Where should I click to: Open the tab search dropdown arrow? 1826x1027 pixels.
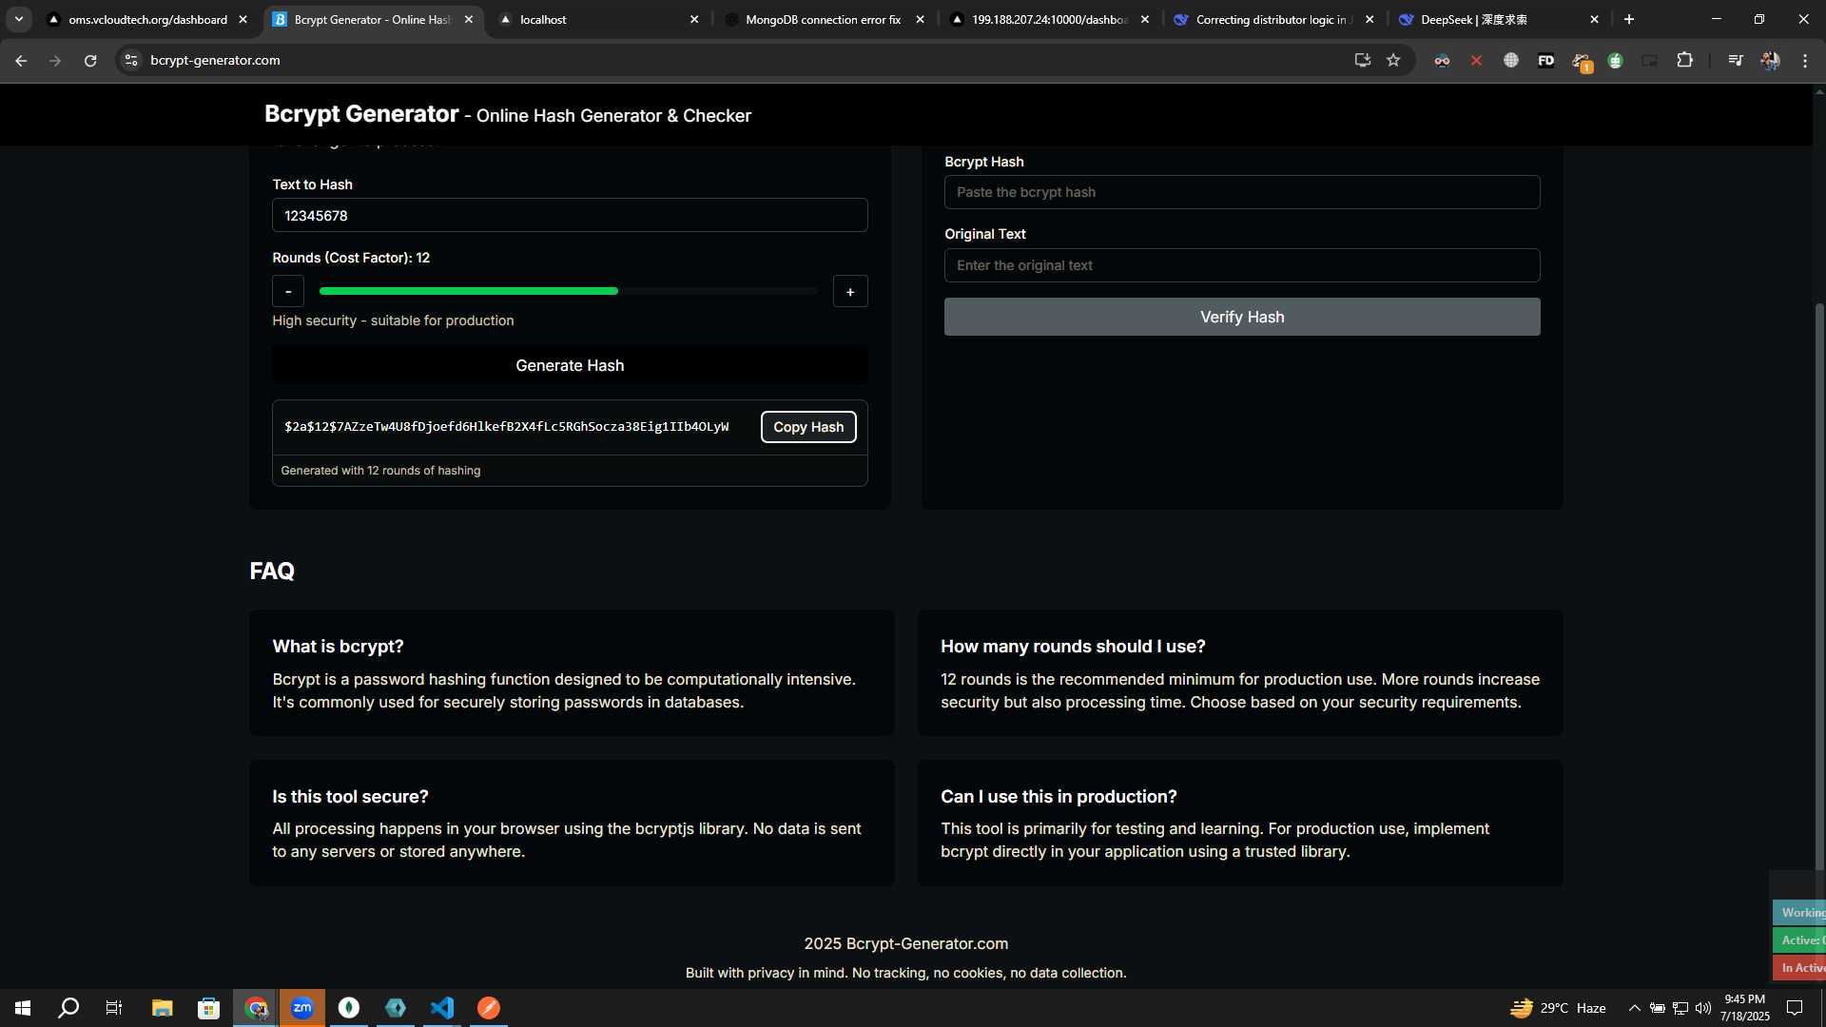click(19, 19)
